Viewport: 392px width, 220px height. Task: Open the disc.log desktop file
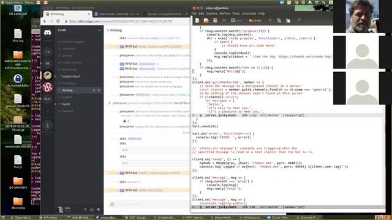coord(18,35)
